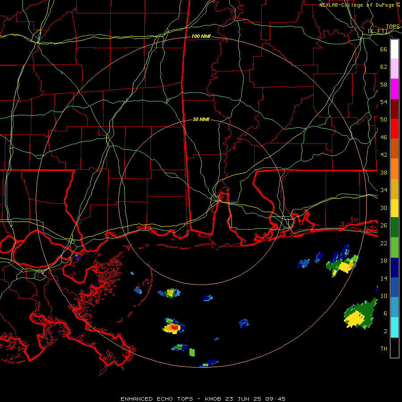Pick the dark green legend swatch

(394, 227)
